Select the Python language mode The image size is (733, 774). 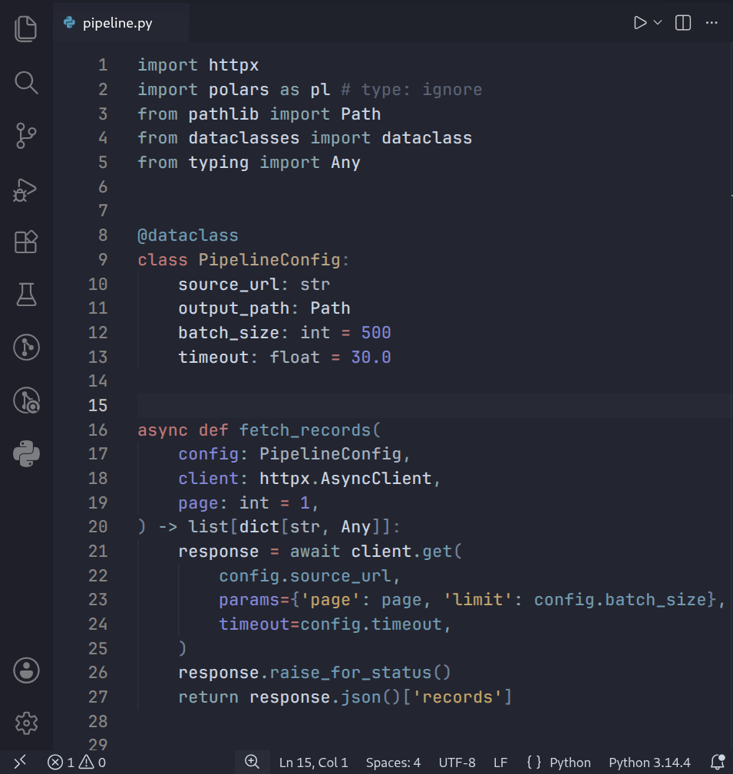point(570,762)
